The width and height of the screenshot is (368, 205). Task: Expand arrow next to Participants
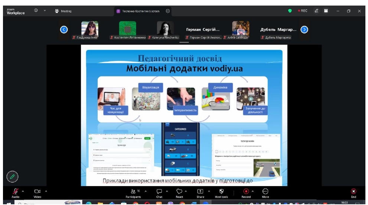point(146,191)
